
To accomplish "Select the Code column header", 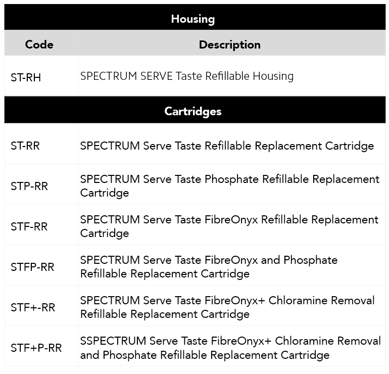I will tap(39, 44).
